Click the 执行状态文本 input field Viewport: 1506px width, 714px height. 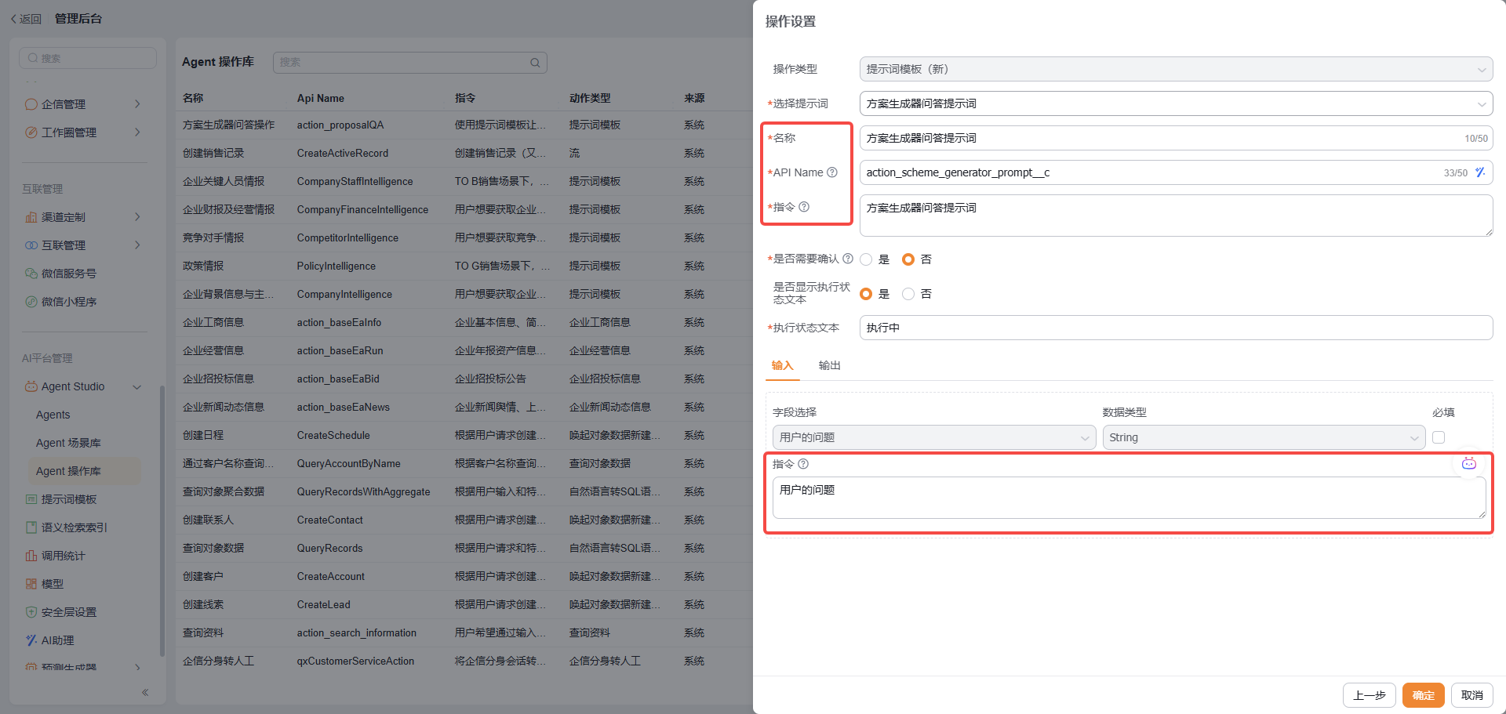pyautogui.click(x=1175, y=328)
